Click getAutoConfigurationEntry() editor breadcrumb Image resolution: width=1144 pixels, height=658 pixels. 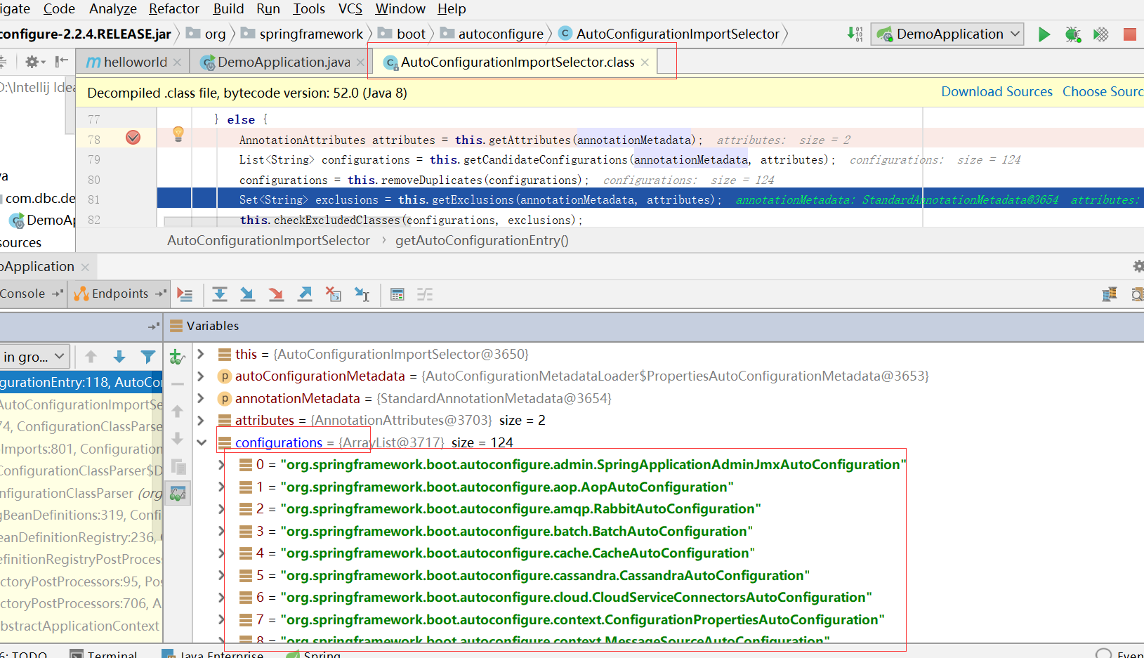tap(482, 240)
